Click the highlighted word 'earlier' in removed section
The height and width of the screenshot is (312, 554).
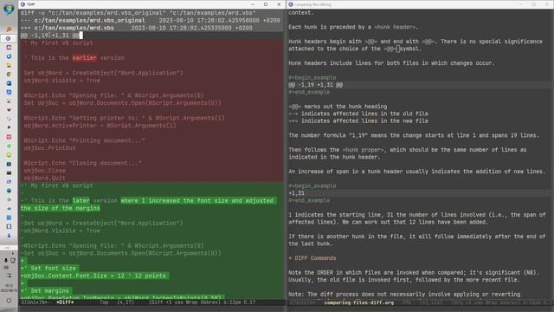(85, 58)
